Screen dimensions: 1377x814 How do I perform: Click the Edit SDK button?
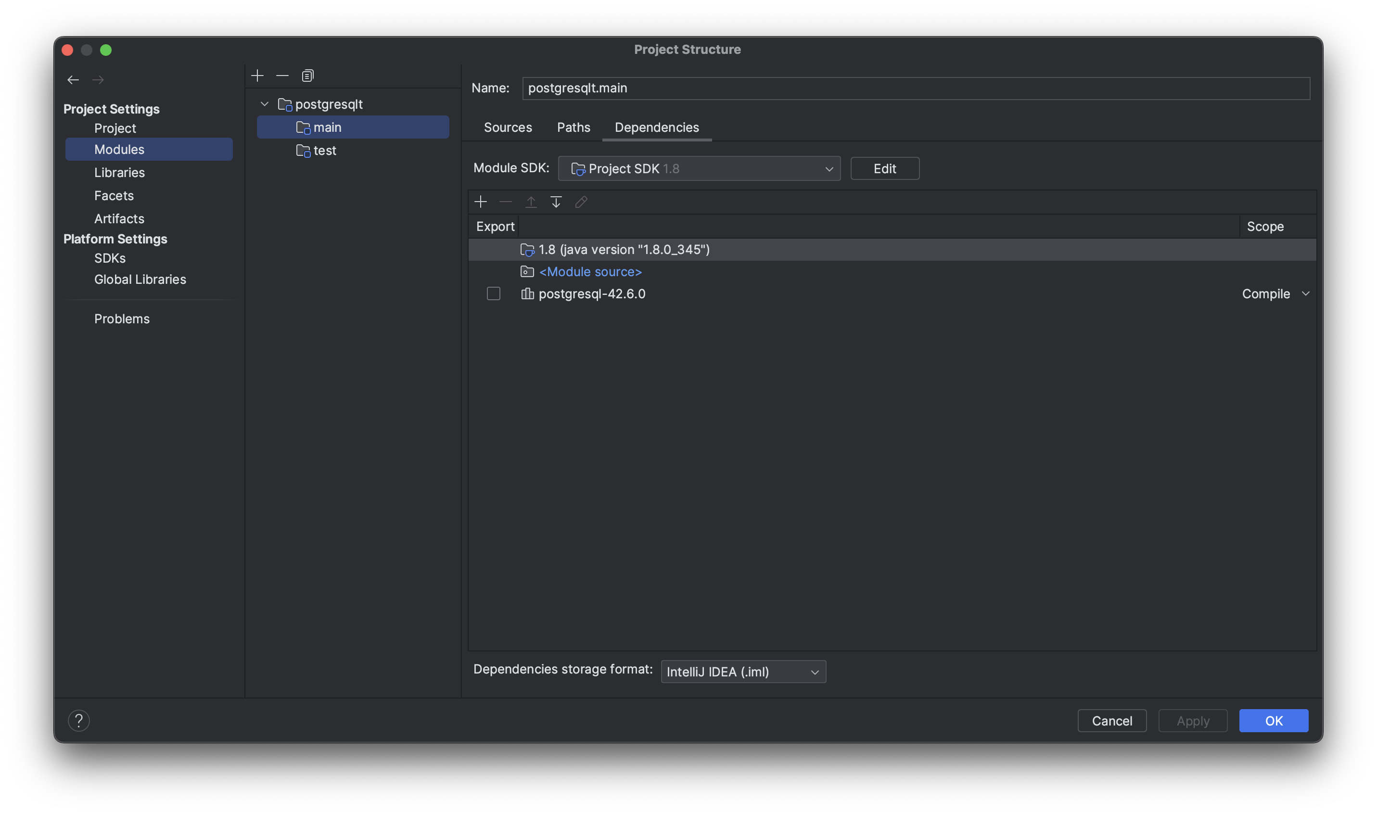coord(884,169)
